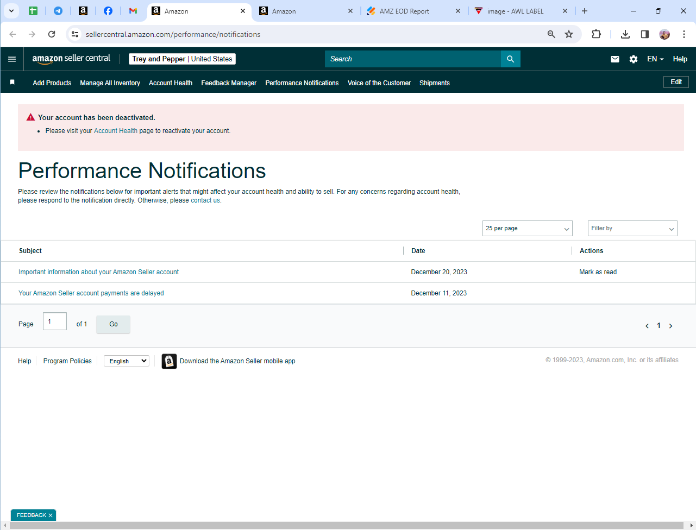
Task: View site information icon in address bar
Action: coord(75,34)
